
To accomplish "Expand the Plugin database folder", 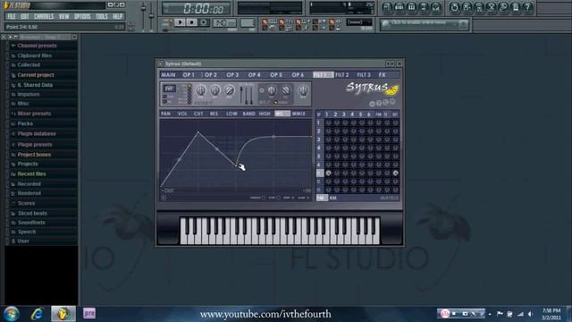I will click(x=37, y=133).
